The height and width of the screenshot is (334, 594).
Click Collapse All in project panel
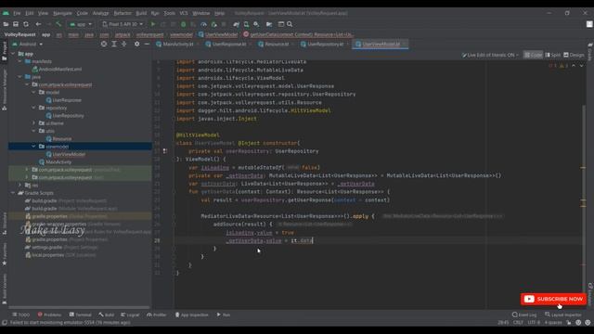pyautogui.click(x=123, y=44)
